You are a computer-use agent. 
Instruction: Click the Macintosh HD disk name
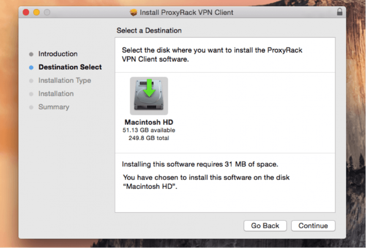149,122
